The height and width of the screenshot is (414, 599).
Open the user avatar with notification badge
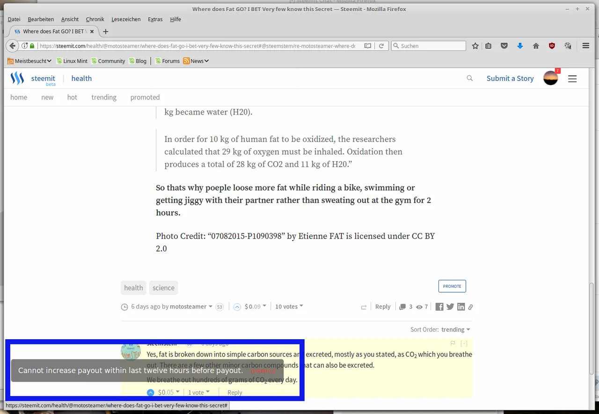click(551, 78)
